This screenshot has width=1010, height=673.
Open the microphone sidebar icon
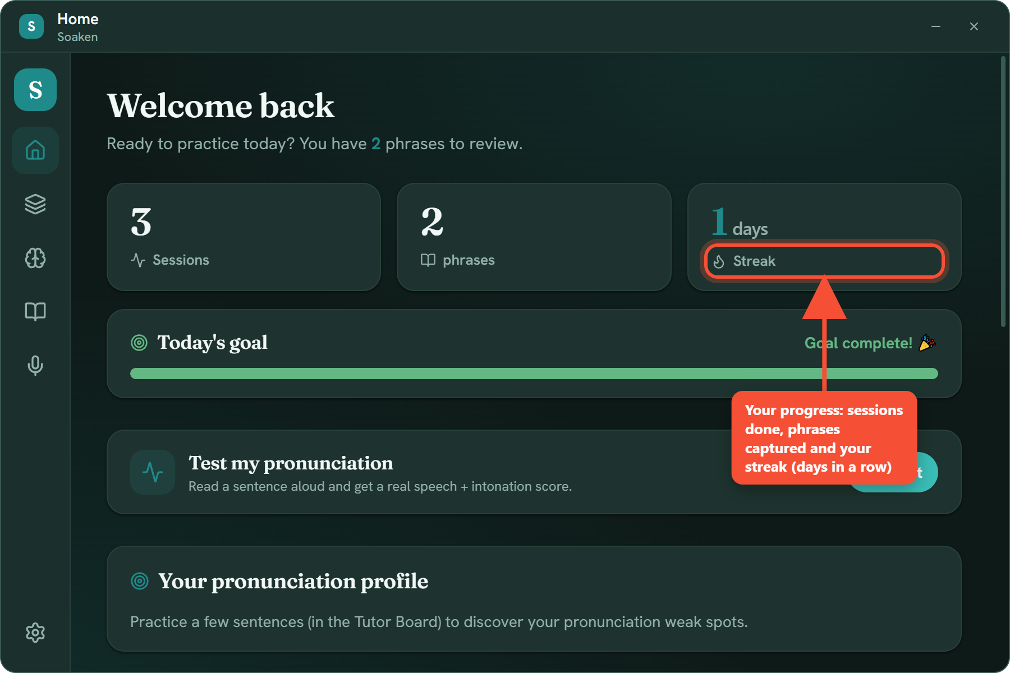[x=35, y=365]
